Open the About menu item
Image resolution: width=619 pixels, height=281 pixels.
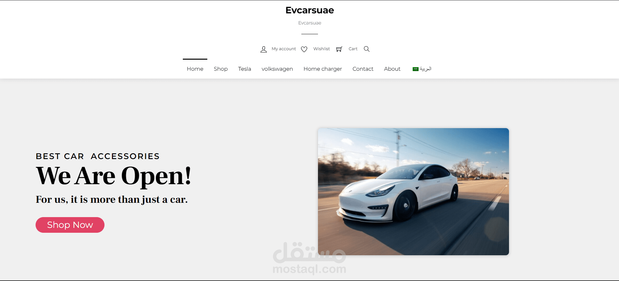tap(392, 69)
